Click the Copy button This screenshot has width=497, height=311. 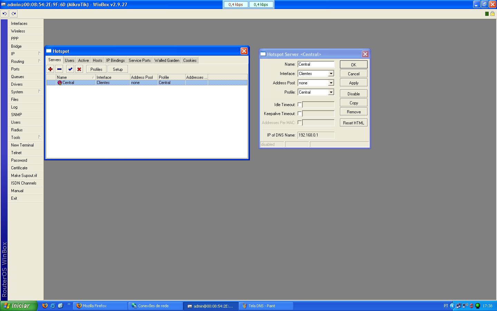coord(354,103)
